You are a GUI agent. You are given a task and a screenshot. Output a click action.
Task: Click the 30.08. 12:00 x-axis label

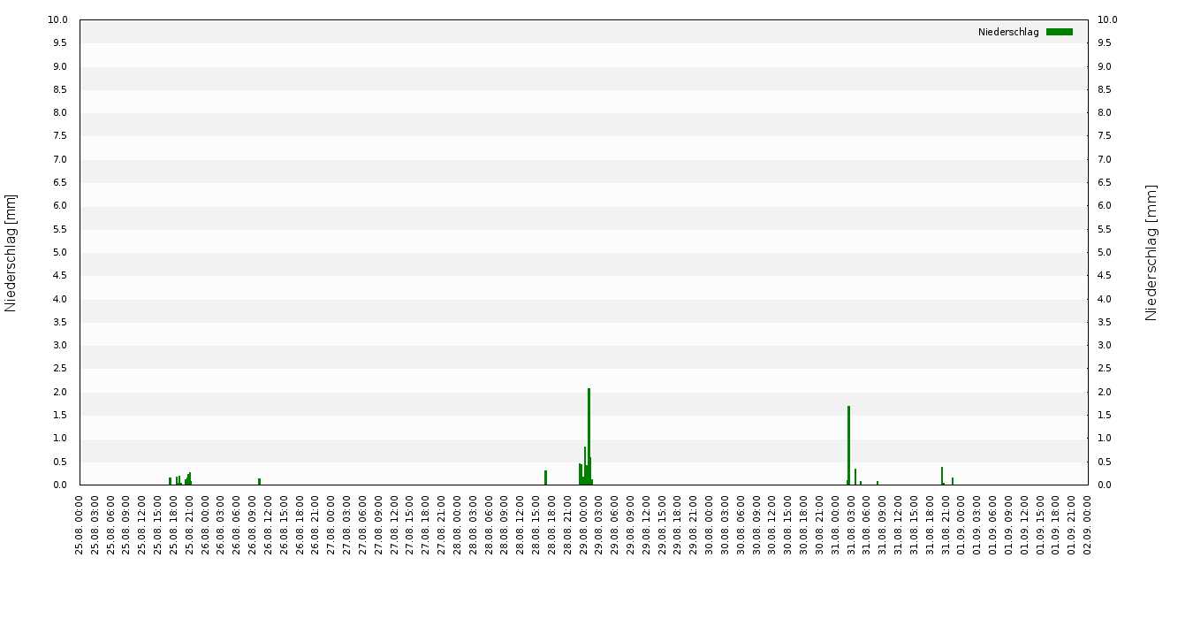pyautogui.click(x=773, y=525)
